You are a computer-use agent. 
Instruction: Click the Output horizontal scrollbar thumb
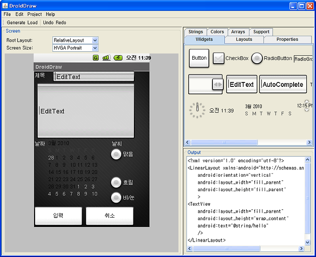pyautogui.click(x=226, y=249)
